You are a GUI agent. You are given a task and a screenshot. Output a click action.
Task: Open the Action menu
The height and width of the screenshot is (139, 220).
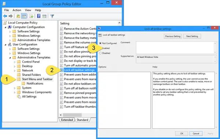pos(17,10)
